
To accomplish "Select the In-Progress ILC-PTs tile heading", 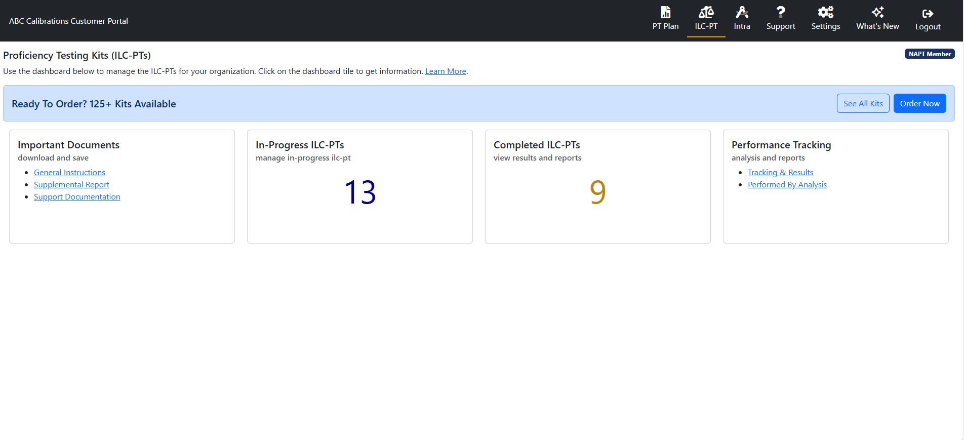I will click(300, 145).
